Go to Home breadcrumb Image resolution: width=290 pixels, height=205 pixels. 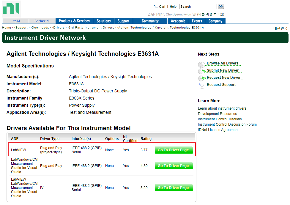[7, 28]
